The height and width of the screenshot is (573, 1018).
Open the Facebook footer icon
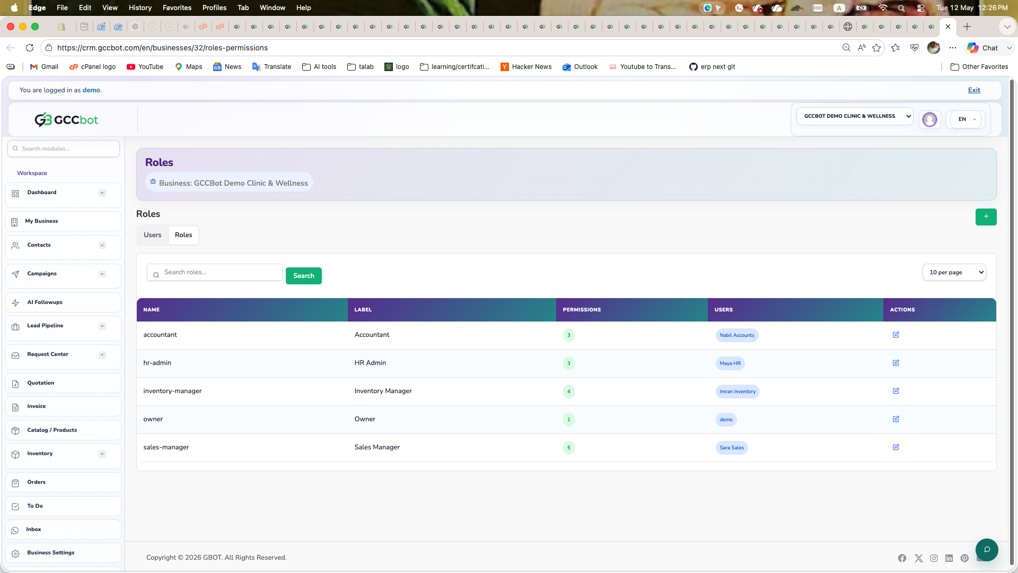(x=902, y=558)
